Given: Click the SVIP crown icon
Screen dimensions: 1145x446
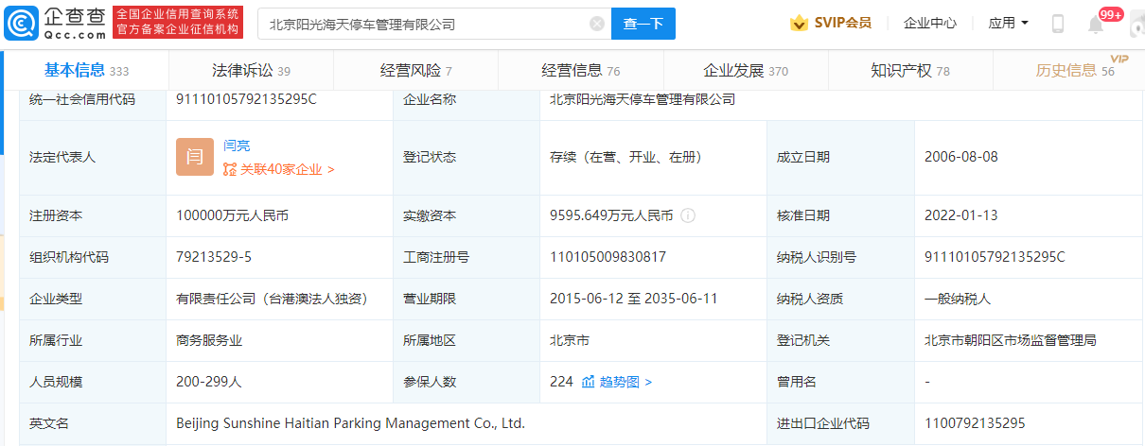Looking at the screenshot, I should tap(799, 23).
